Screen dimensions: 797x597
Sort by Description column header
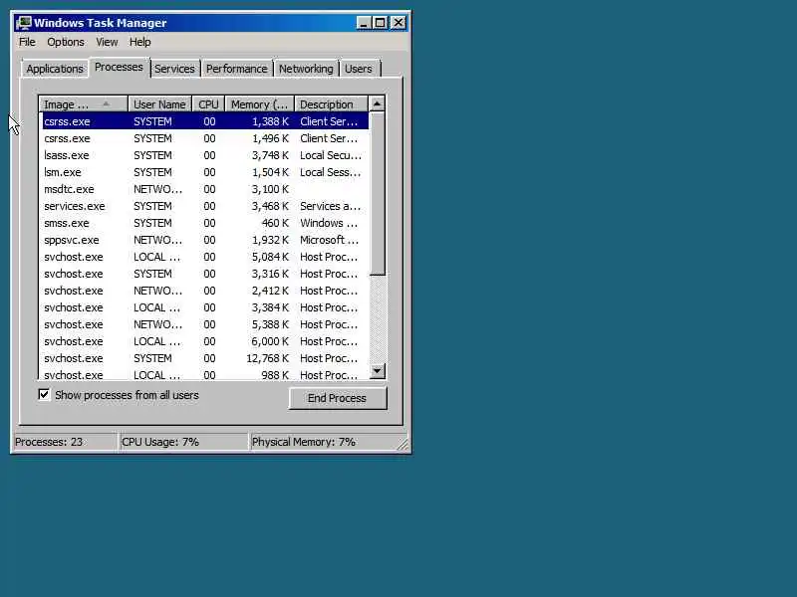coord(332,104)
